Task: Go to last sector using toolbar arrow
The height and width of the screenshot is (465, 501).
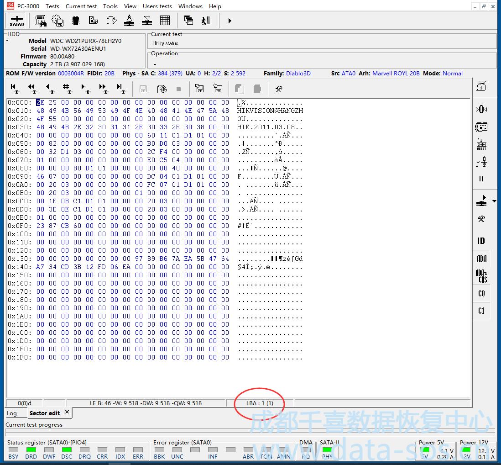Action: coord(120,88)
